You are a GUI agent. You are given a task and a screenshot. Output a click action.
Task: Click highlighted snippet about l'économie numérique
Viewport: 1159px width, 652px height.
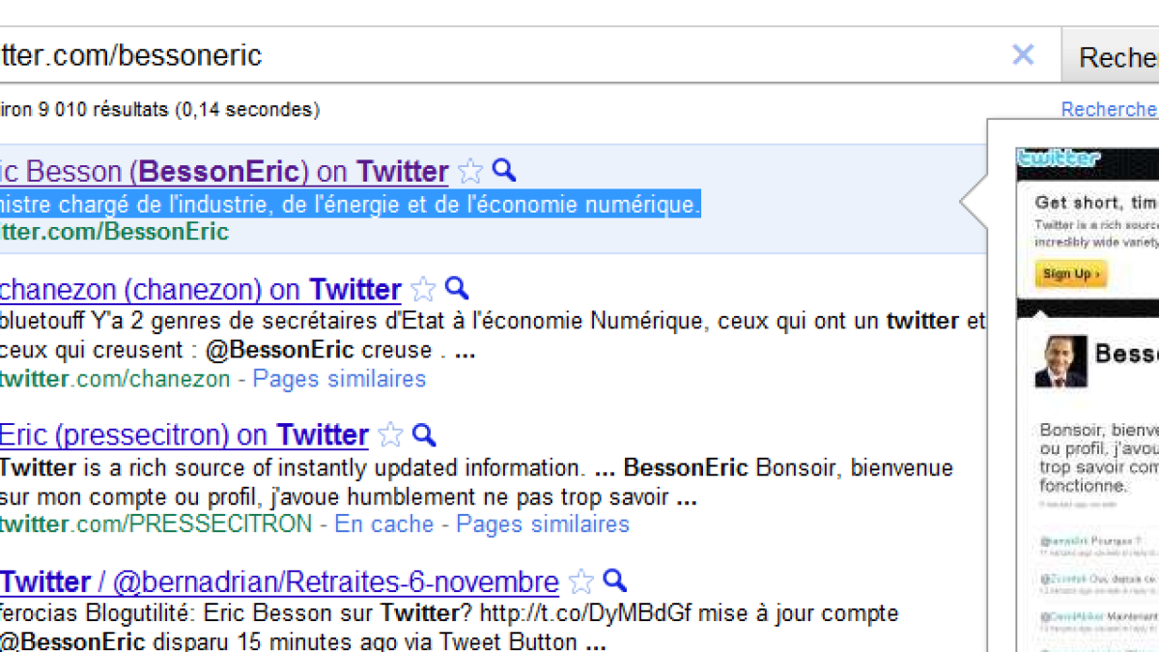350,205
